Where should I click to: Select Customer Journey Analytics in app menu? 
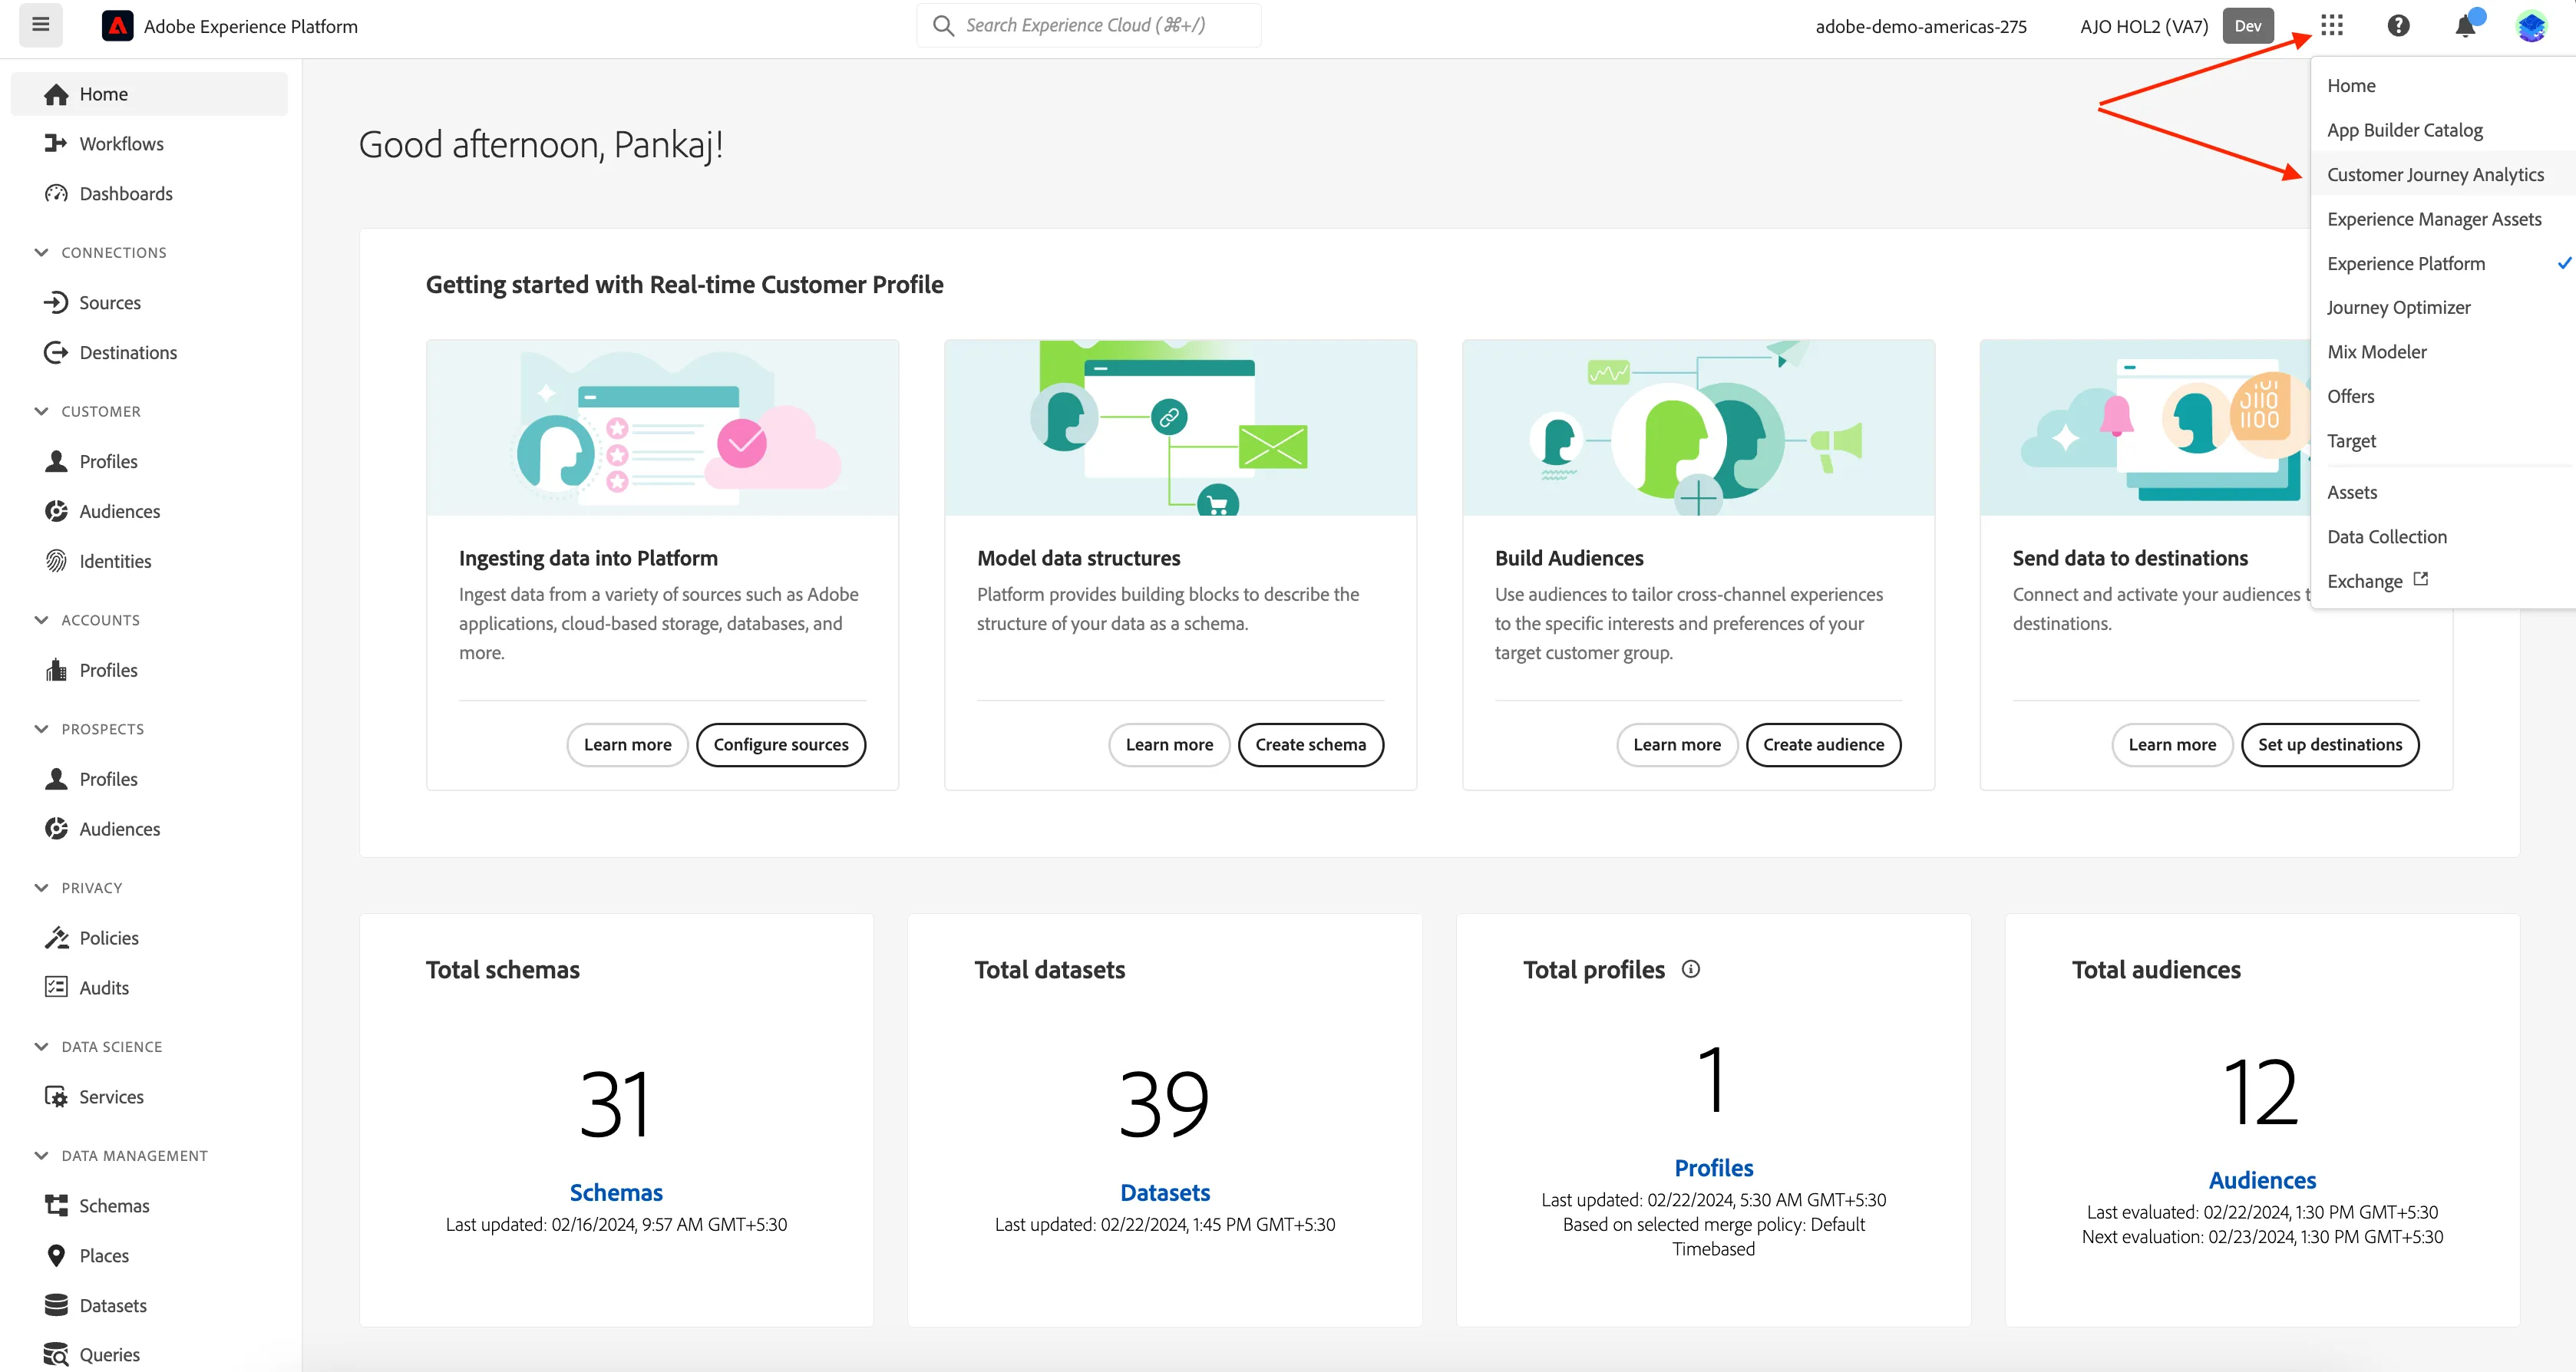tap(2435, 175)
